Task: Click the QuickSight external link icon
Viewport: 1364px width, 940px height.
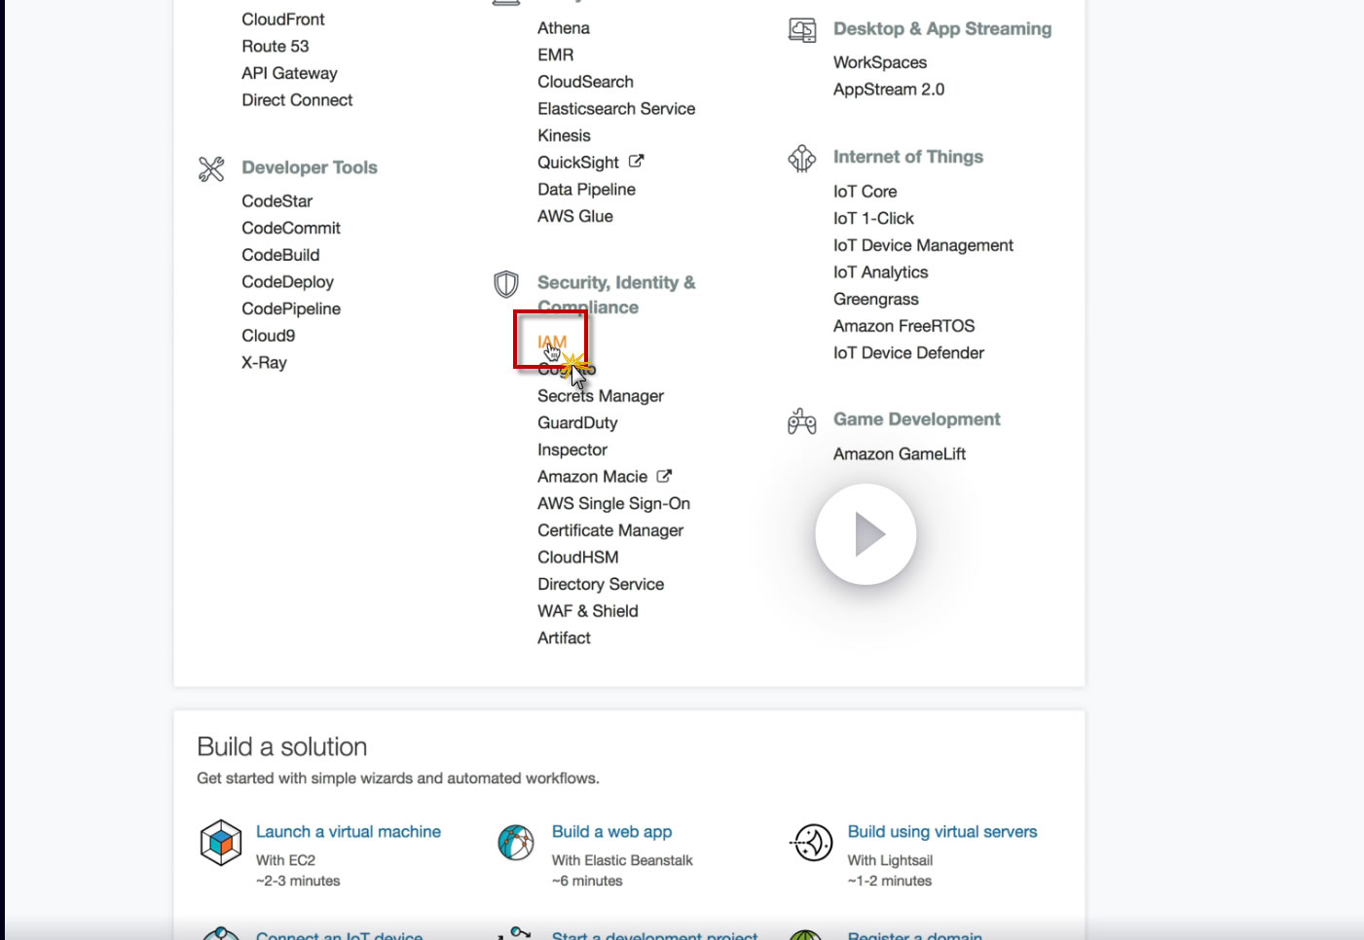Action: click(637, 162)
